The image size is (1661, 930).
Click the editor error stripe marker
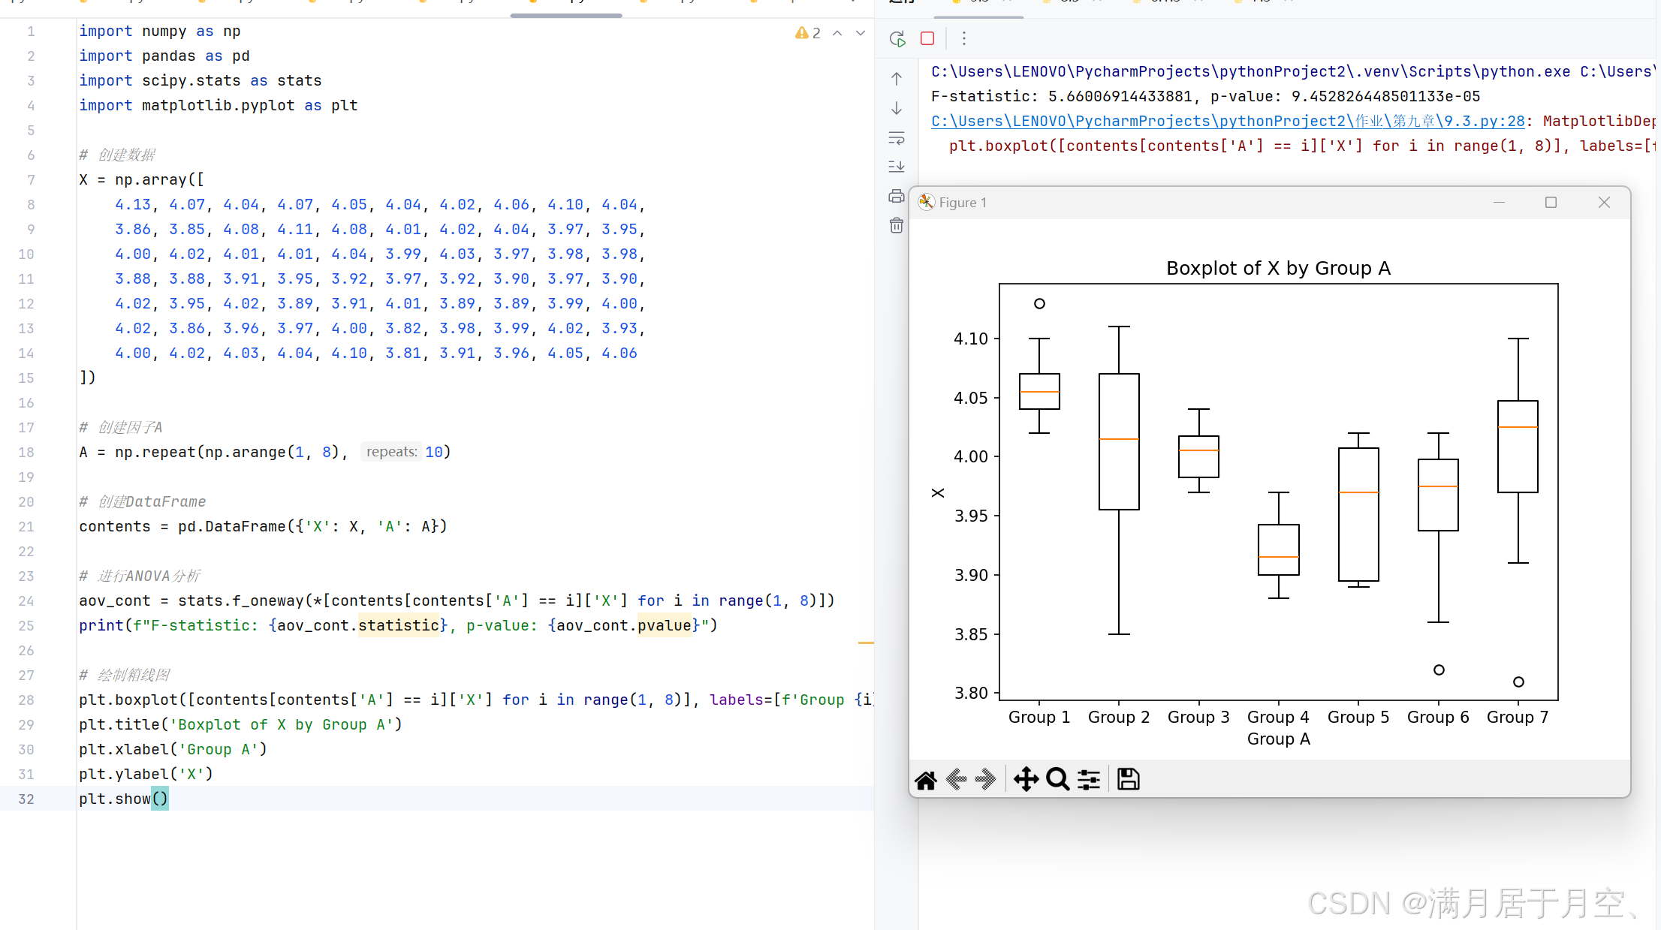point(866,643)
